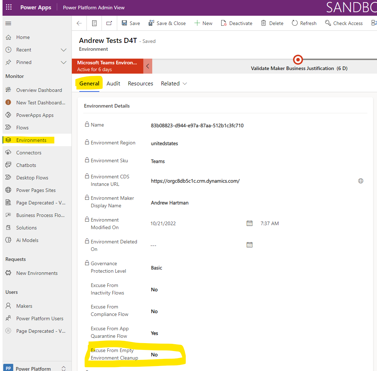Click New Environments under Requests
The image size is (377, 371).
point(37,273)
